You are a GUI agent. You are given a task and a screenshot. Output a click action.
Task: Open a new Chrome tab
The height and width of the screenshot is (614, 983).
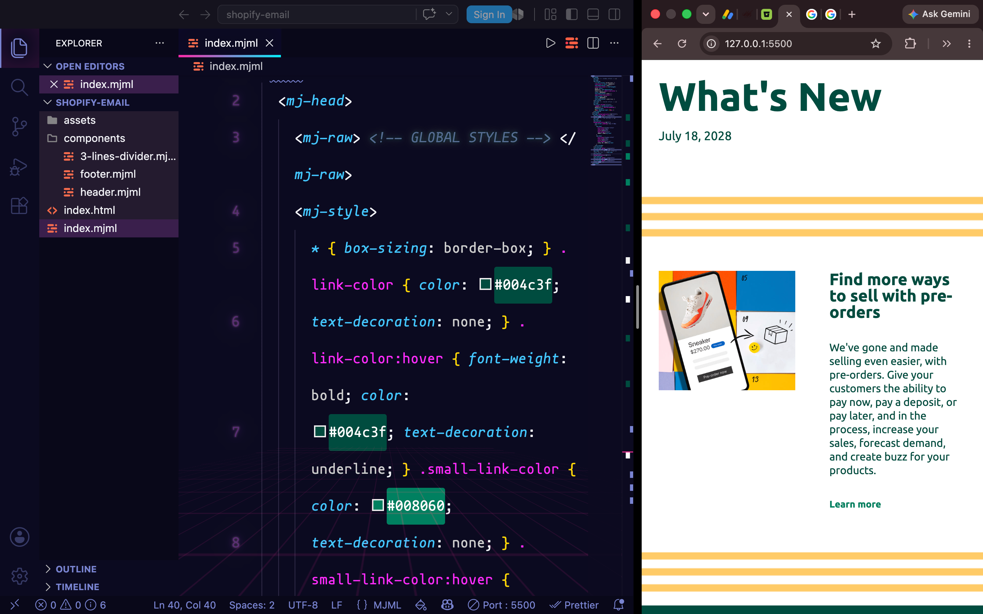click(x=852, y=15)
